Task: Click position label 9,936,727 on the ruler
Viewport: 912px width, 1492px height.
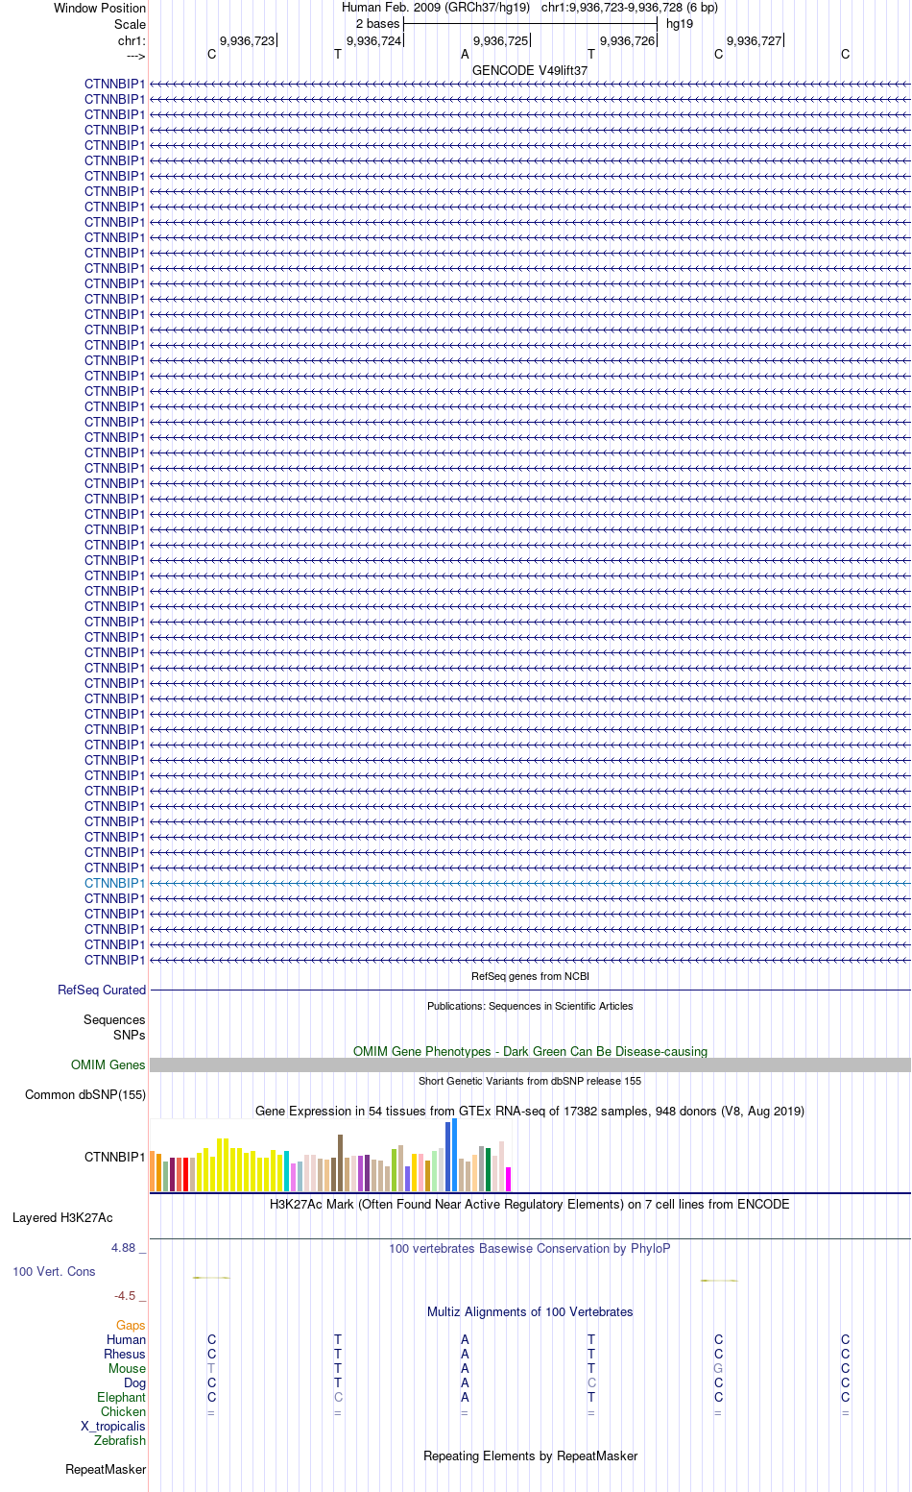Action: pyautogui.click(x=754, y=40)
